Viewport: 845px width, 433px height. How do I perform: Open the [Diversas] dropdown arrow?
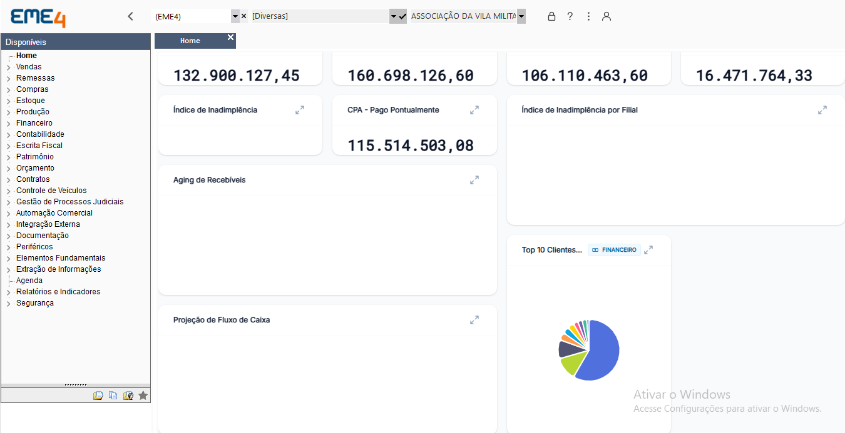[394, 16]
